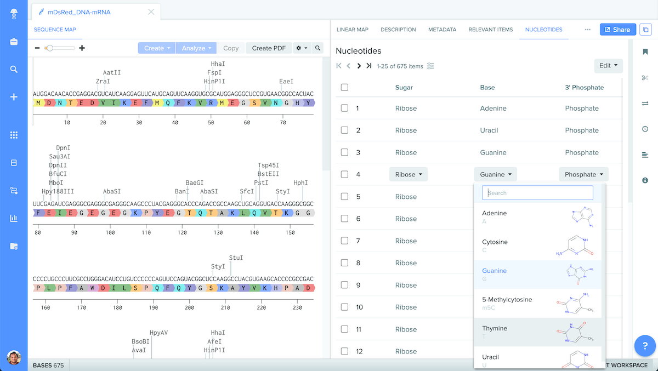Check the checkbox for nucleotide row 1

pyautogui.click(x=344, y=108)
